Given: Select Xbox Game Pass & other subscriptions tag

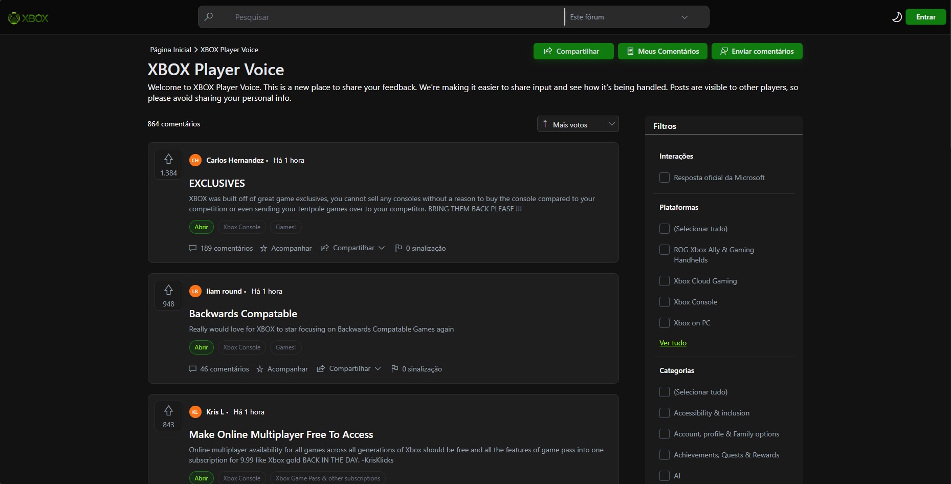Looking at the screenshot, I should coord(328,478).
